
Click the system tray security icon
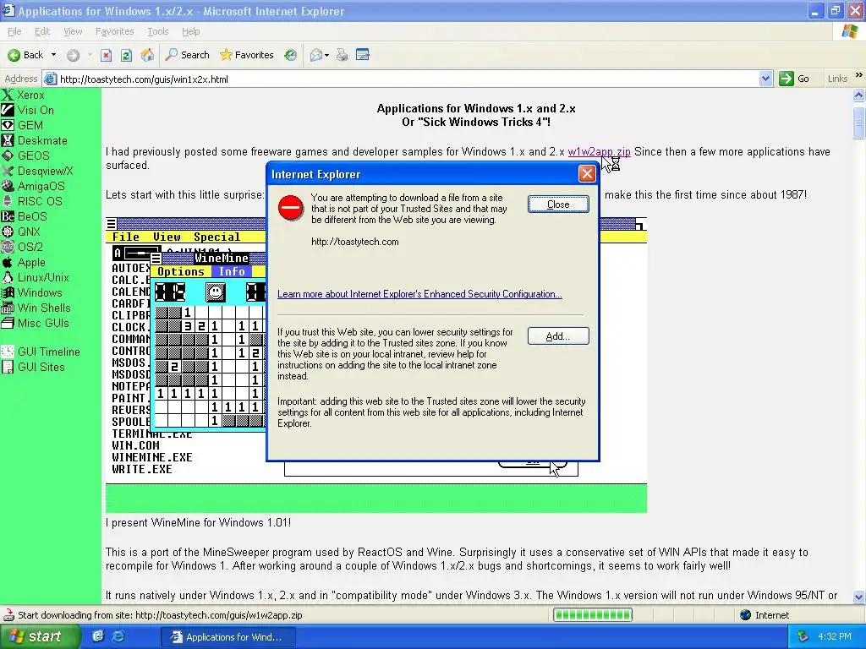[803, 636]
